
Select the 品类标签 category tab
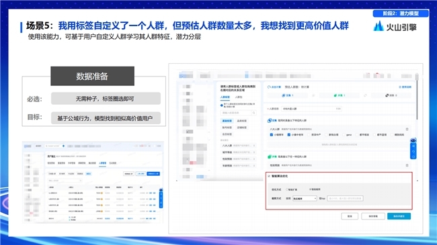241,121
